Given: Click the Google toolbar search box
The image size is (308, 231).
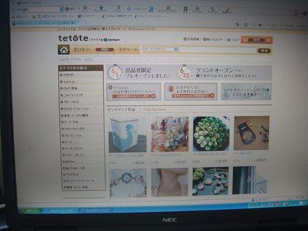Looking at the screenshot, I should click(x=44, y=9).
